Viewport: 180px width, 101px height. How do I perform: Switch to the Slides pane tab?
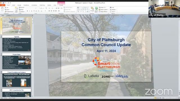coord(3,15)
